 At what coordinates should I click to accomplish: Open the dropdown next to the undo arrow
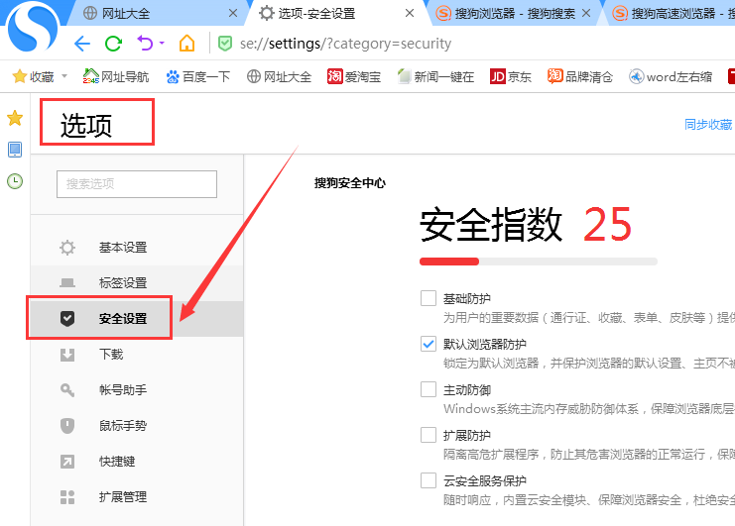(163, 43)
